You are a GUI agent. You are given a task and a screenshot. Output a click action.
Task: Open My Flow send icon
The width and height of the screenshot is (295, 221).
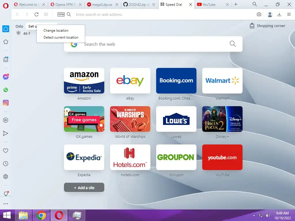pyautogui.click(x=6, y=133)
